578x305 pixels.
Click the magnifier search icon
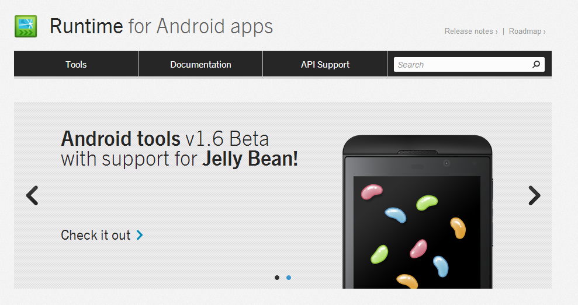(x=537, y=64)
